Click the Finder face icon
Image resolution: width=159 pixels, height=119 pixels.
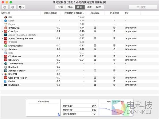click(x=6, y=81)
